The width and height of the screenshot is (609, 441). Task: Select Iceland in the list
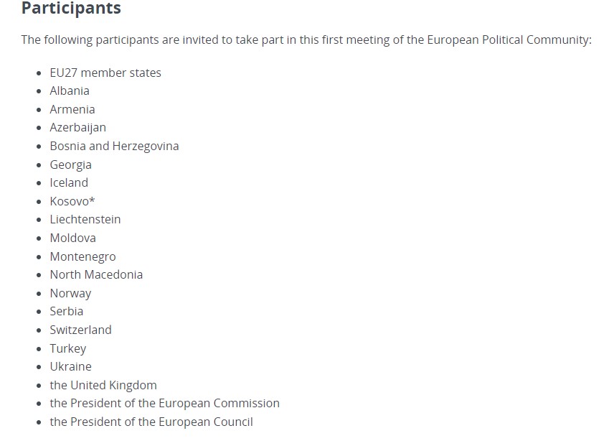(x=69, y=182)
